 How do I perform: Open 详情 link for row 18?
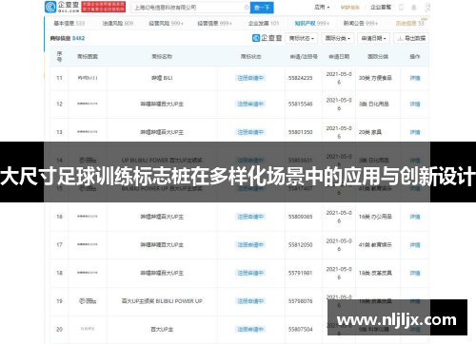[415, 273]
